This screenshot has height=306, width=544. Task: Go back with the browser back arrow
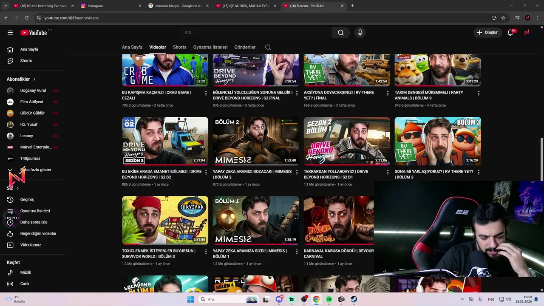[x=6, y=18]
